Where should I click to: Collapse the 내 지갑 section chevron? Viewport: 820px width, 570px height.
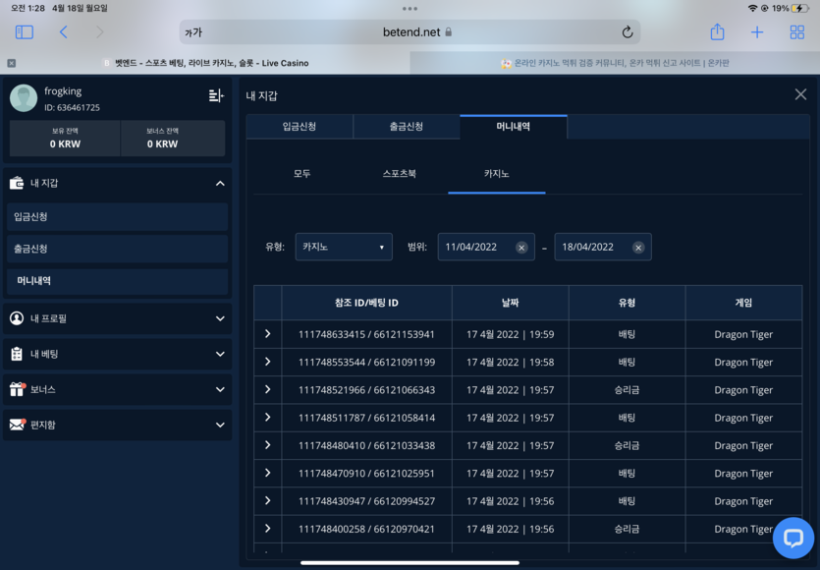point(220,183)
